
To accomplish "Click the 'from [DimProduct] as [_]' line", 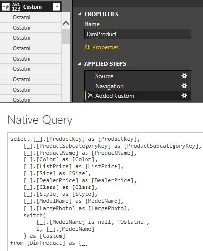I will tap(49, 243).
